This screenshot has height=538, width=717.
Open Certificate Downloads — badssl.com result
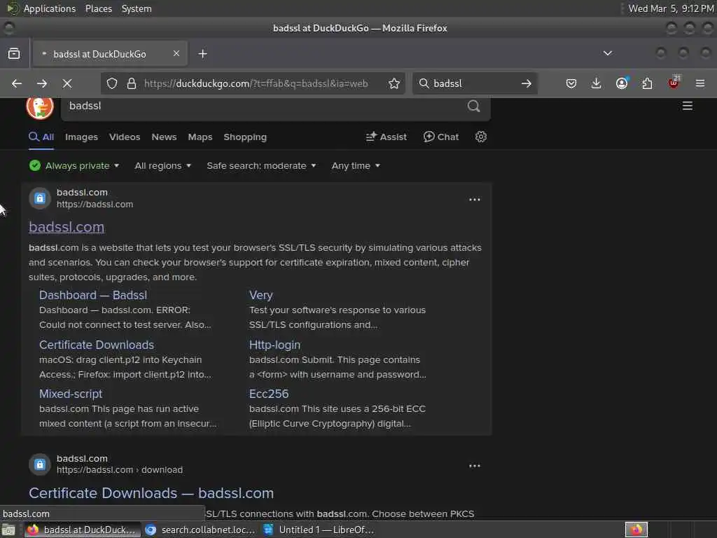click(x=151, y=493)
